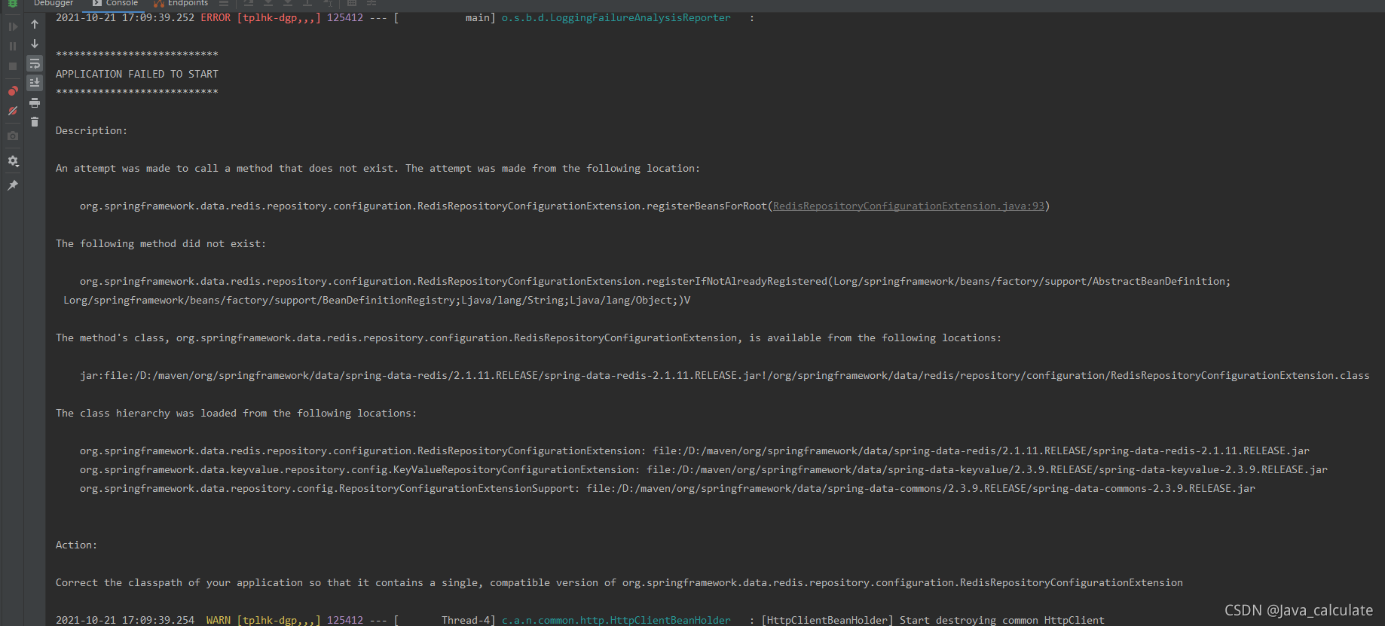Image resolution: width=1385 pixels, height=626 pixels.
Task: Click 'Start destroying common HttpClient' message
Action: click(x=1001, y=620)
